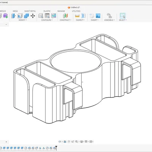This screenshot has width=152, height=152.
Task: Click the purple box with green plus icon
Action: pyautogui.click(x=5, y=16)
